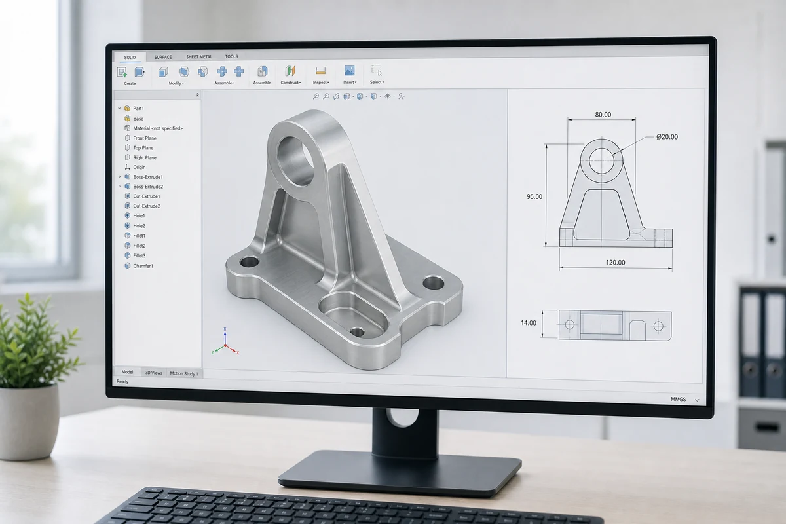Image resolution: width=786 pixels, height=524 pixels.
Task: Click the blue box icon in Create group
Action: [x=140, y=72]
